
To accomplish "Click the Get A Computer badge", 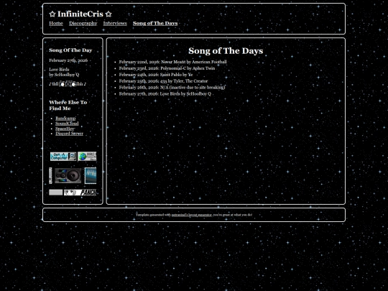I will click(63, 157).
